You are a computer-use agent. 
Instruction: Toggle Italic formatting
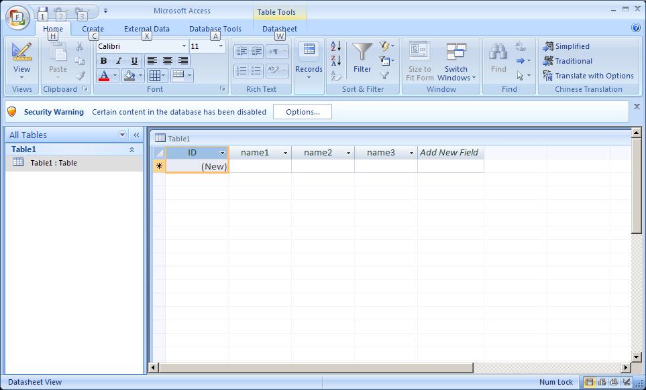point(119,61)
